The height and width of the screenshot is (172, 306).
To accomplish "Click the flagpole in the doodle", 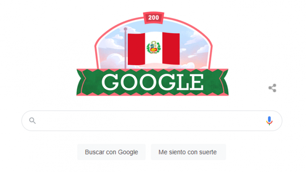I will pyautogui.click(x=125, y=48).
